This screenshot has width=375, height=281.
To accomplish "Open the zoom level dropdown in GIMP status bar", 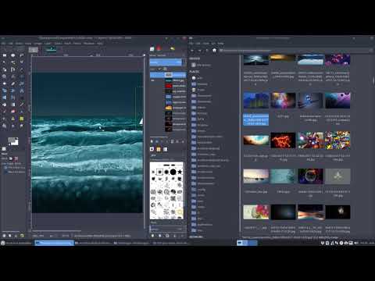I will (65, 236).
